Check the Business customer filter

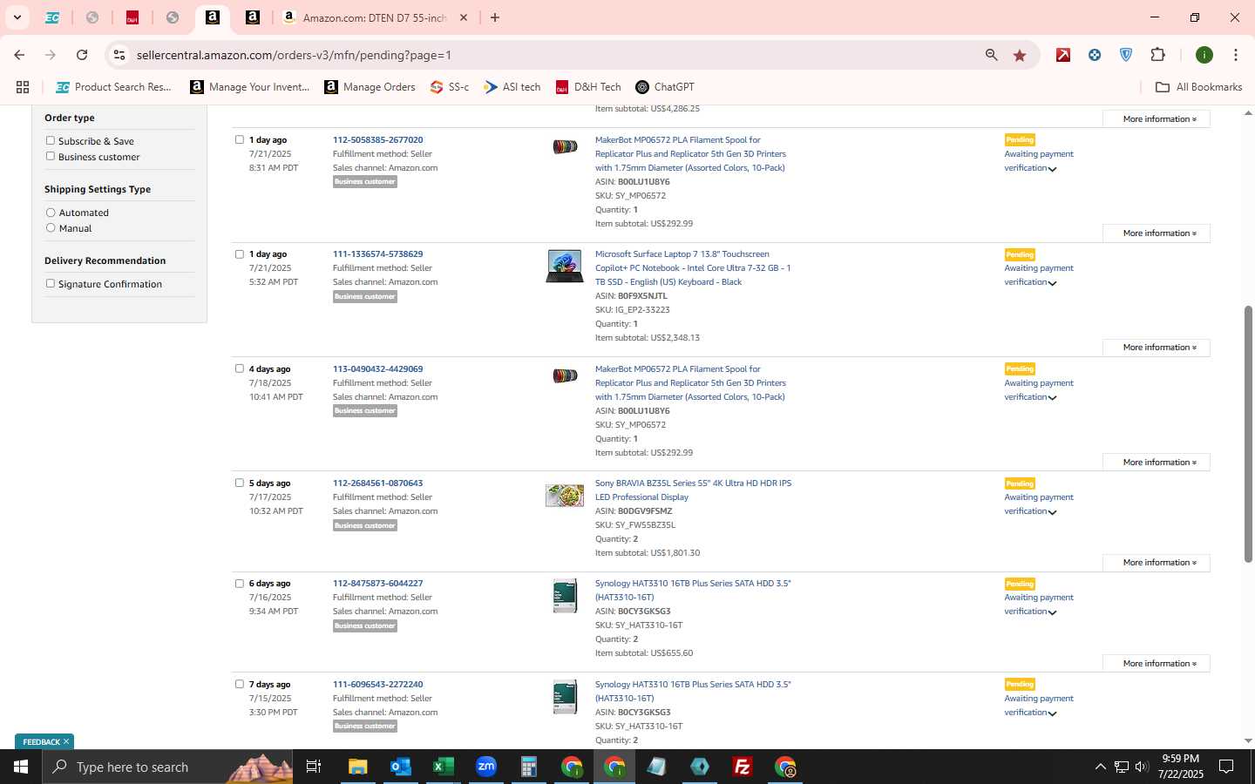pyautogui.click(x=51, y=156)
